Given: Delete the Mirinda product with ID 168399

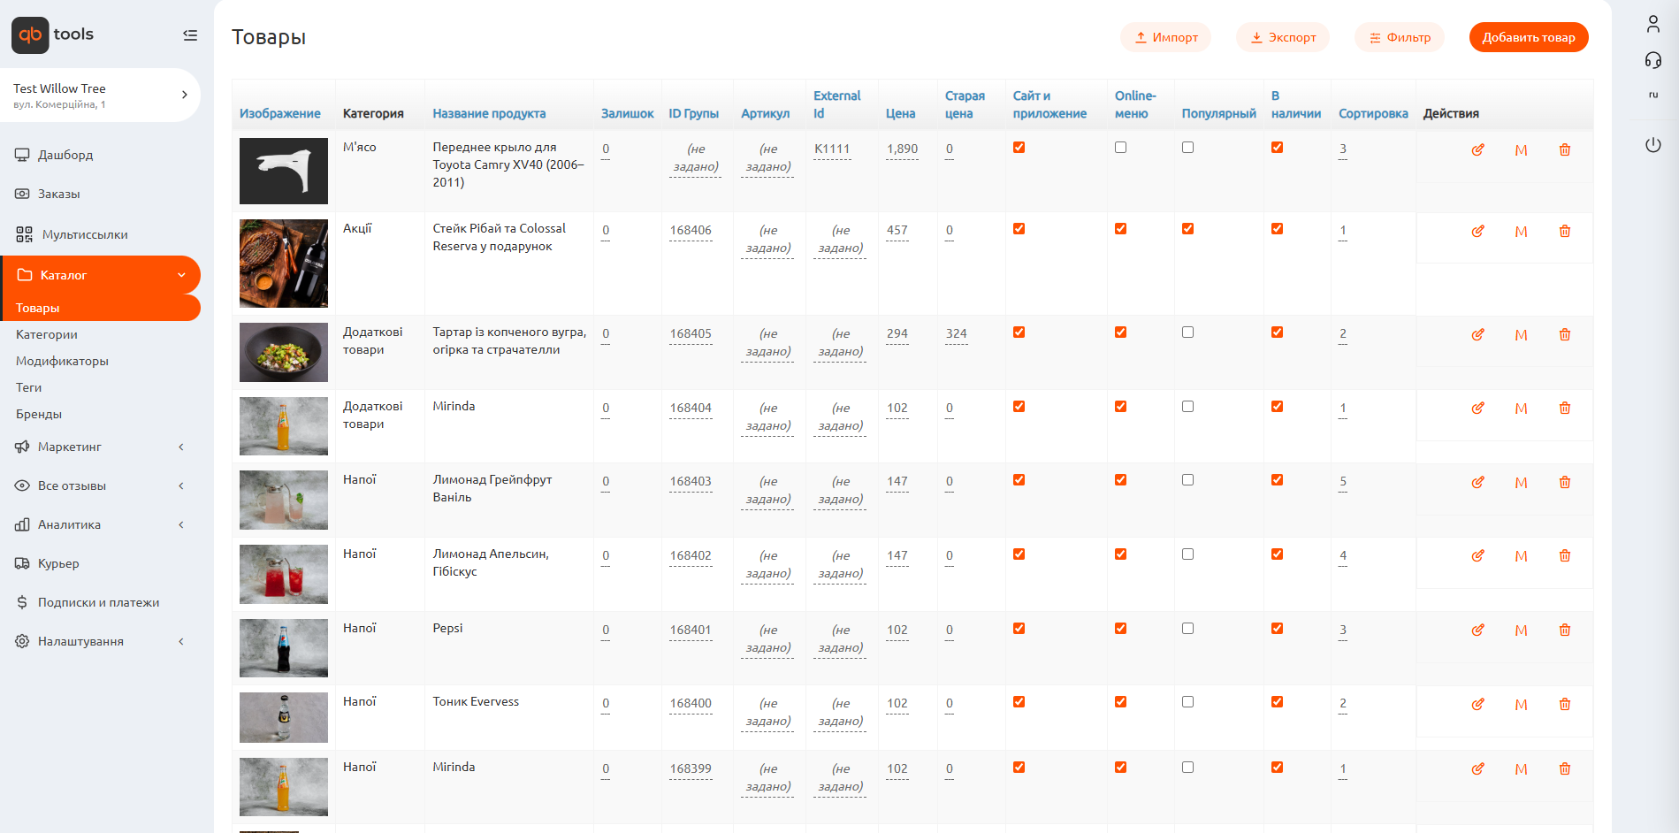Looking at the screenshot, I should tap(1565, 769).
